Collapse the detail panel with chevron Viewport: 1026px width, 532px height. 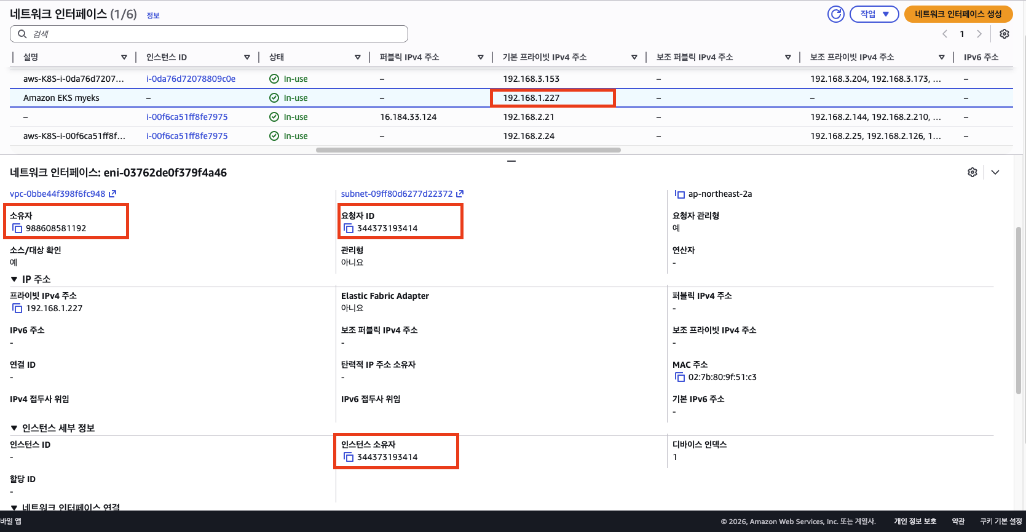point(995,172)
